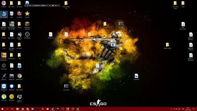The width and height of the screenshot is (197, 111).
Task: Click the red record button in recording toolbar
Action: 50,6
